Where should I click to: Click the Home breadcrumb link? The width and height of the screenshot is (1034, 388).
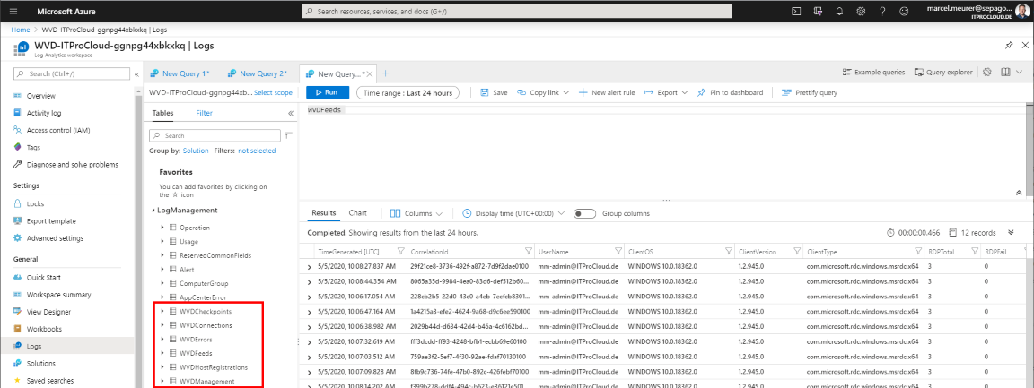21,30
